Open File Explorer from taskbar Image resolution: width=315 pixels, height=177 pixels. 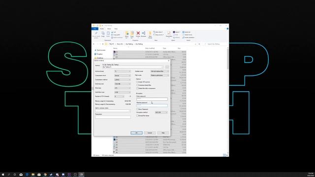[33, 175]
